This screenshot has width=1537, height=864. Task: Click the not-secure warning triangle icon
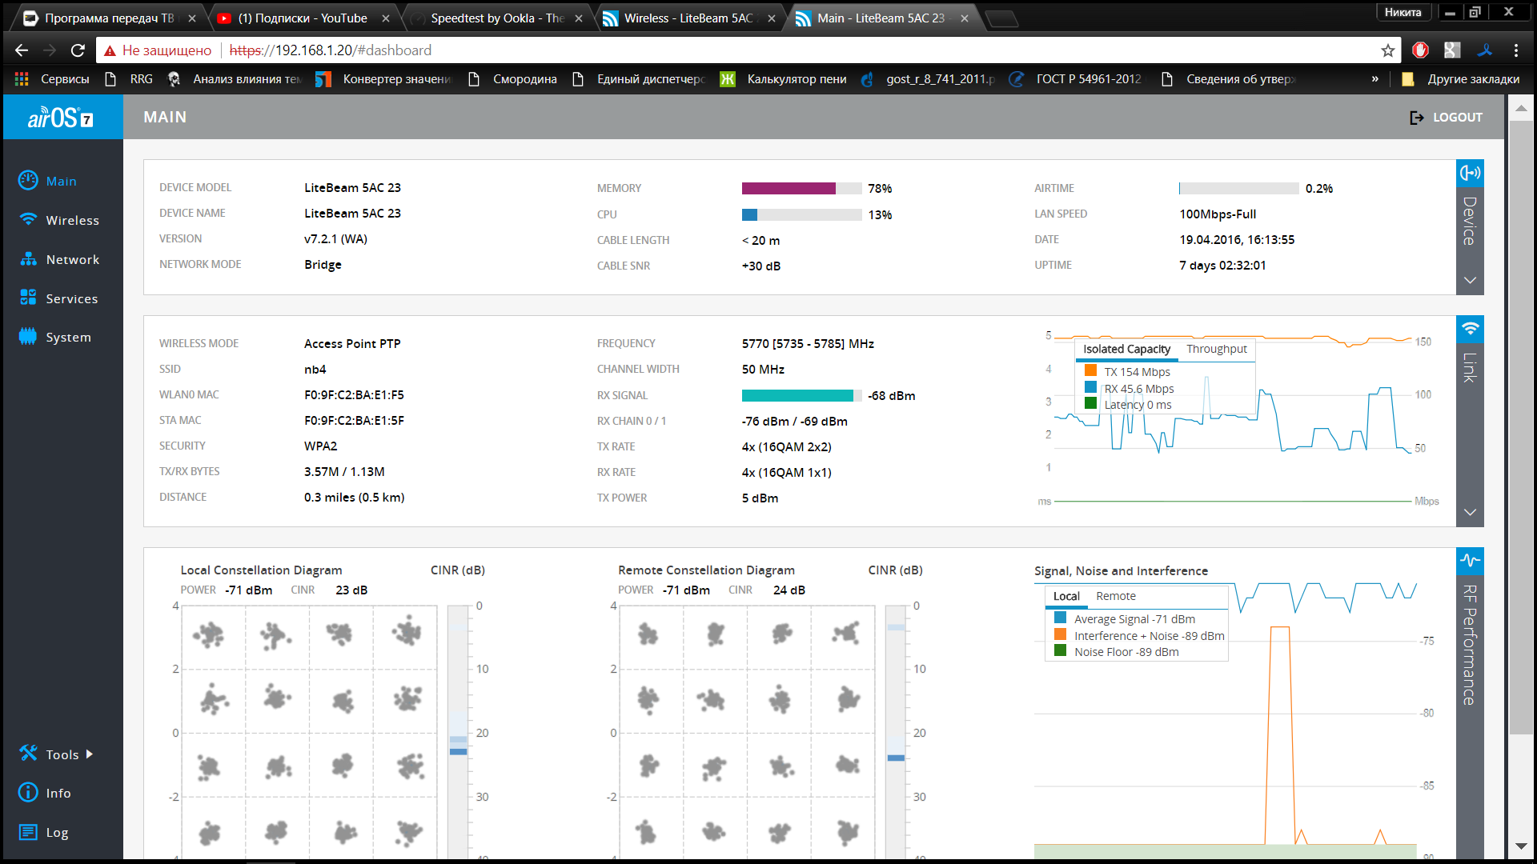(x=110, y=50)
